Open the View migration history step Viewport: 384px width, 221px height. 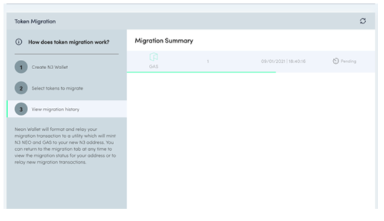[67, 109]
